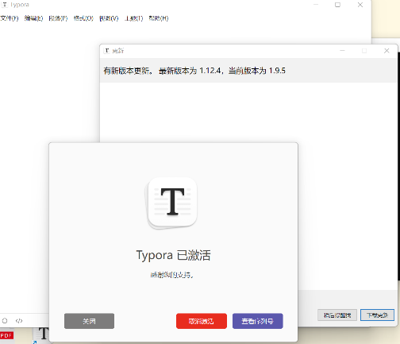This screenshot has height=344, width=400.
Task: Minimize the main Typora window
Action: pos(316,5)
